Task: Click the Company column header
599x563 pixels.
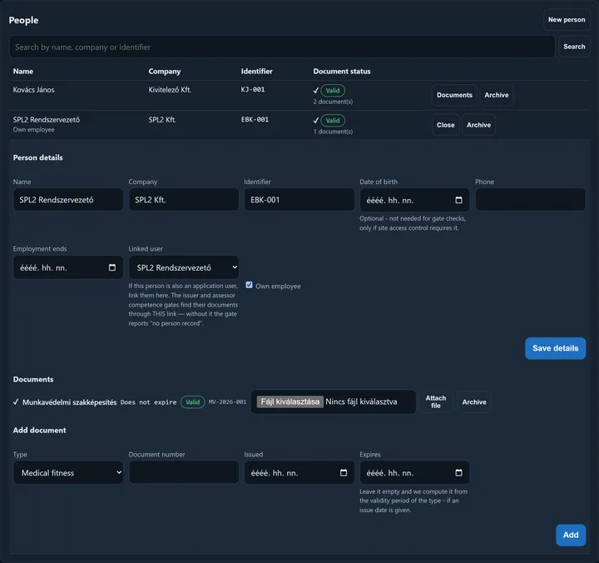Action: tap(164, 71)
